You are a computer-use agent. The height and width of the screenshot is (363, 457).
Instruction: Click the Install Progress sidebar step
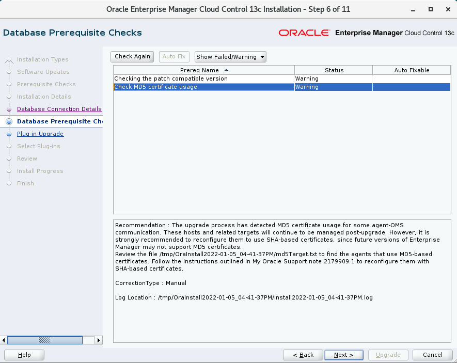click(x=40, y=171)
